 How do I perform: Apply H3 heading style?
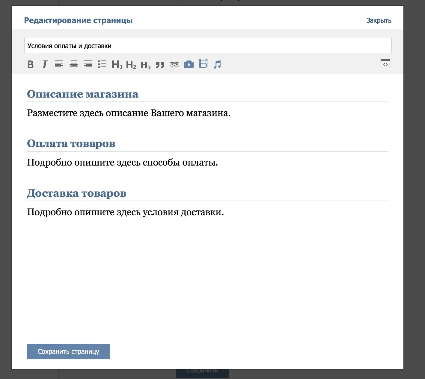(145, 65)
